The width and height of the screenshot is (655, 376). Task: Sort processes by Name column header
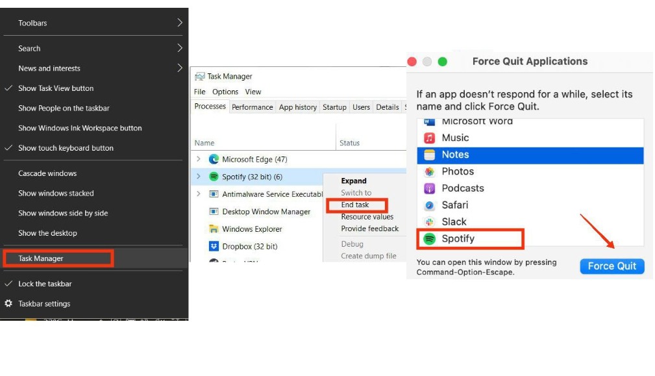(x=204, y=143)
